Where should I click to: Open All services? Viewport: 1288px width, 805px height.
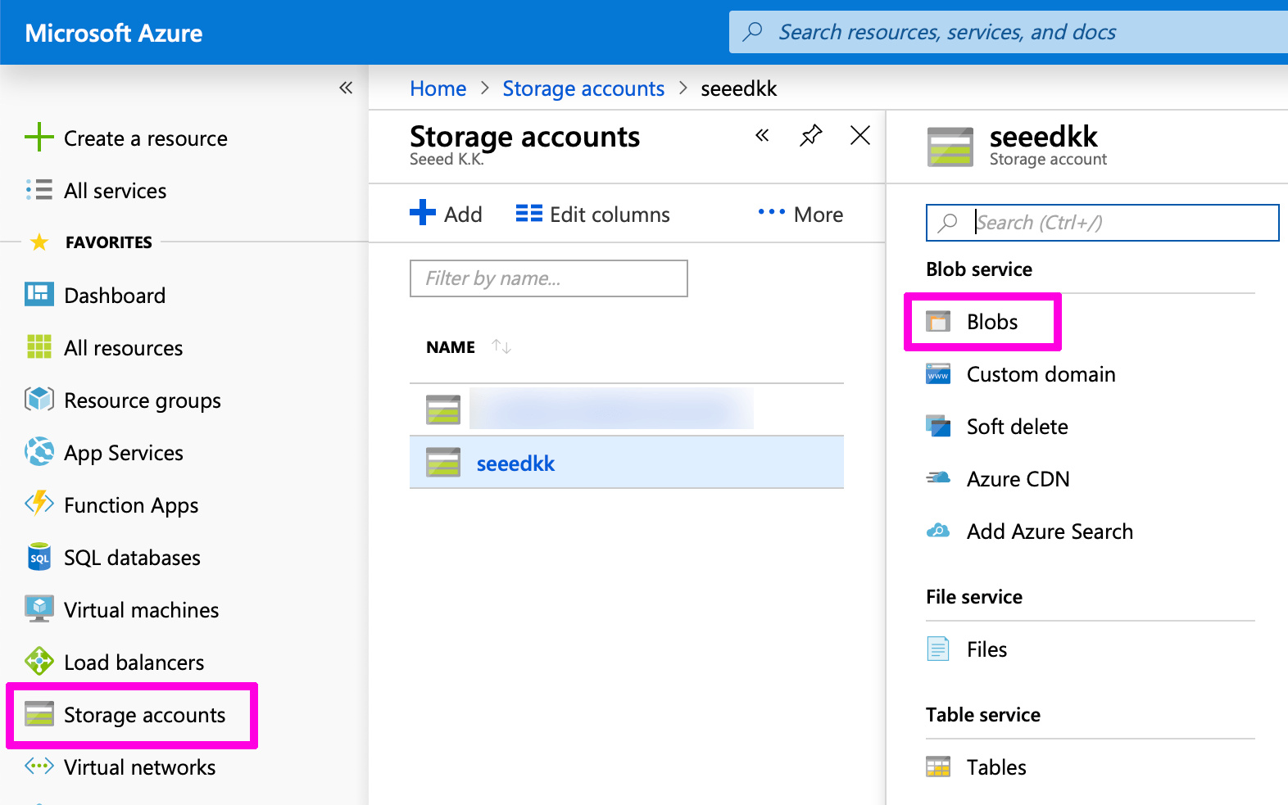(116, 191)
